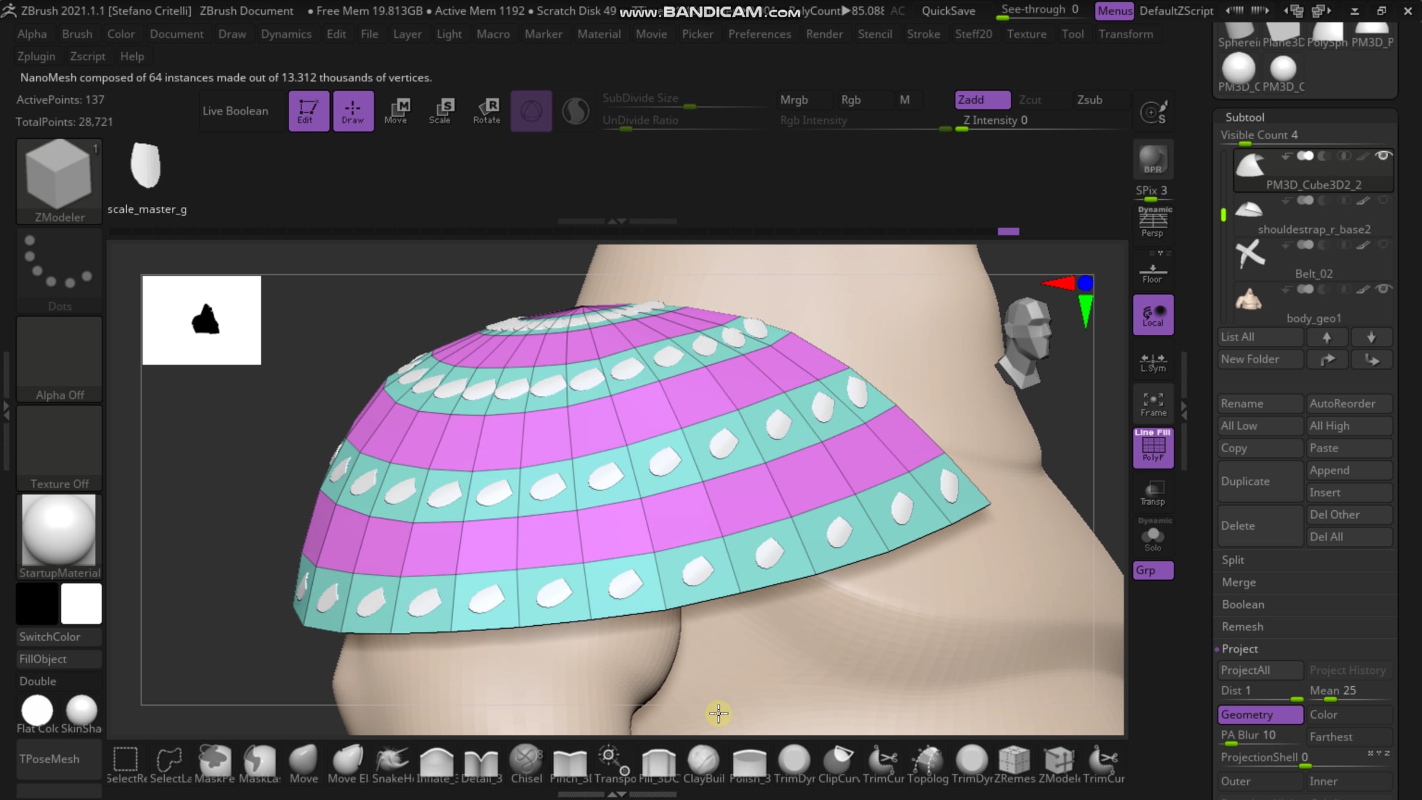Open the Texture Off picker

pyautogui.click(x=59, y=448)
